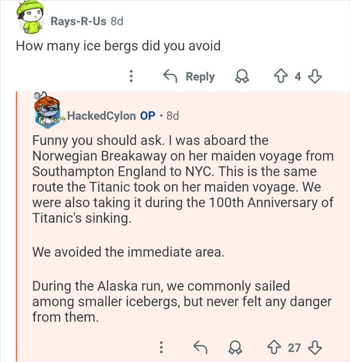The width and height of the screenshot is (350, 362).
Task: Downvote the Rays-R-Us comment
Action: (314, 76)
